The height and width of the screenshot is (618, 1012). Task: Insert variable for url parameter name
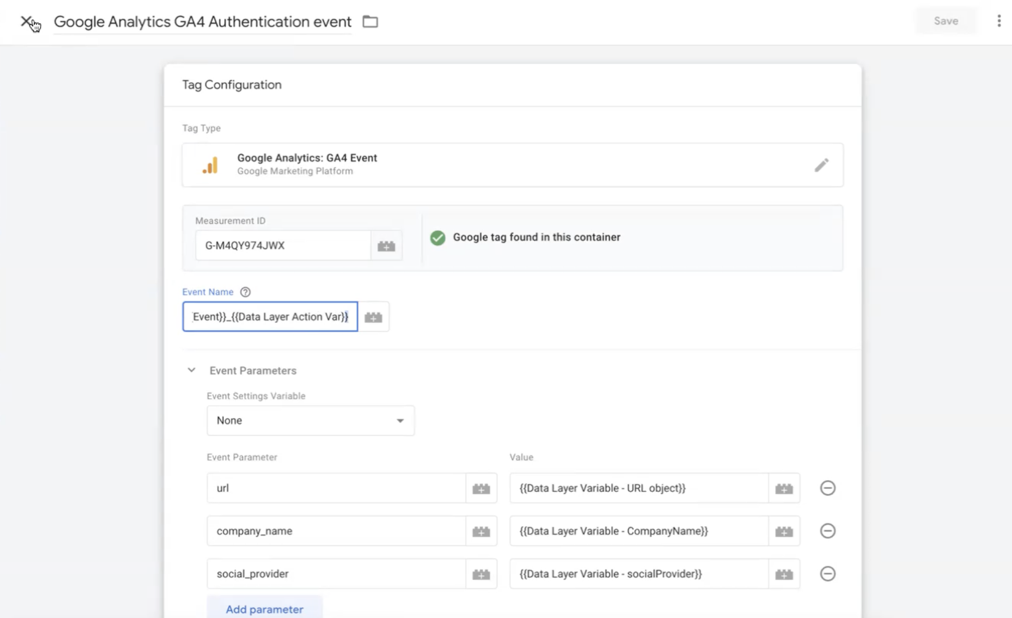pos(481,488)
